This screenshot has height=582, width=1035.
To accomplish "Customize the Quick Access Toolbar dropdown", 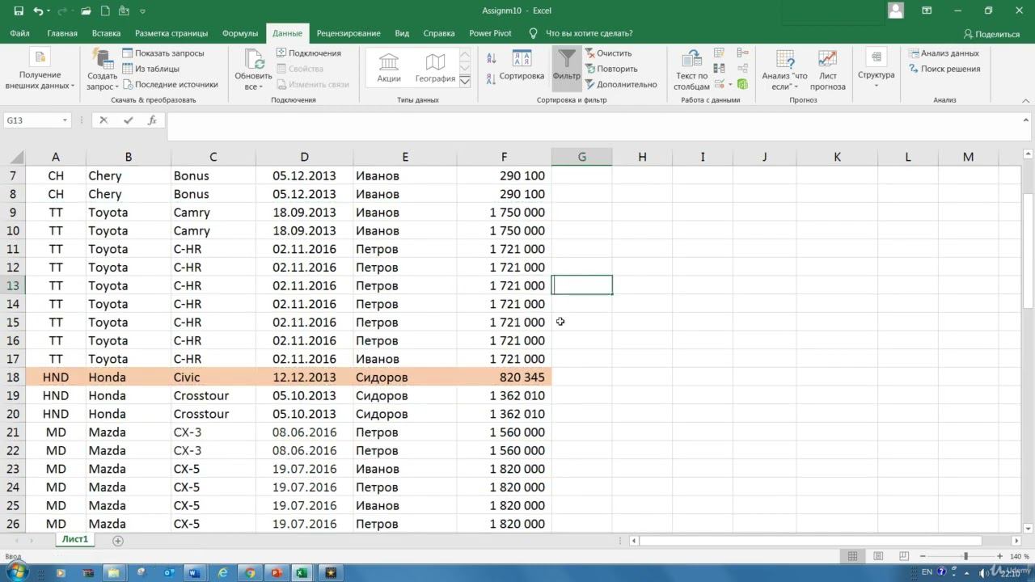I will pyautogui.click(x=143, y=12).
